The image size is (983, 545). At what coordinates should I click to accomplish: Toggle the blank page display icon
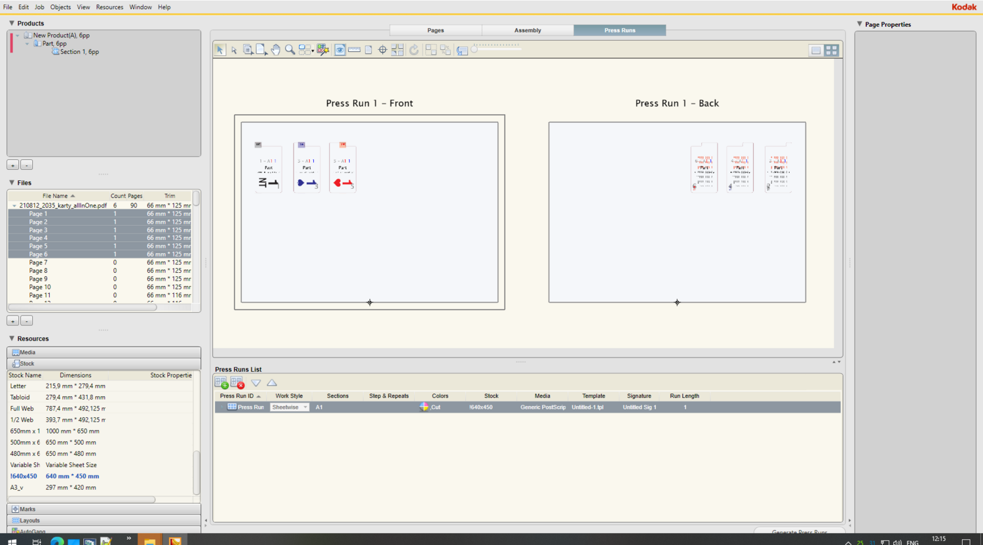click(x=368, y=50)
